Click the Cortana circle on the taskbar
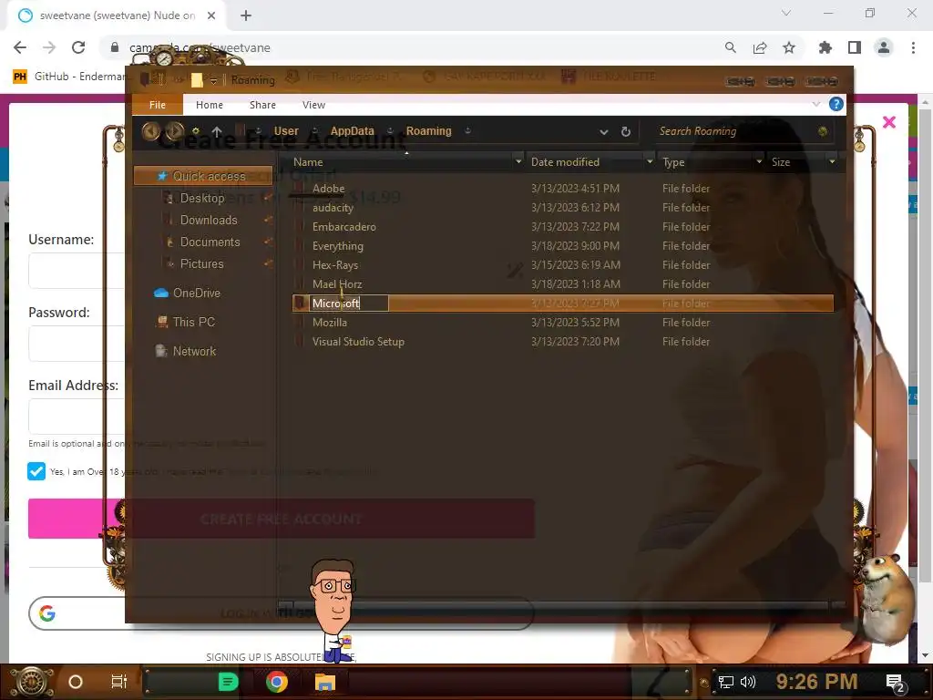The width and height of the screenshot is (933, 700). click(x=76, y=682)
